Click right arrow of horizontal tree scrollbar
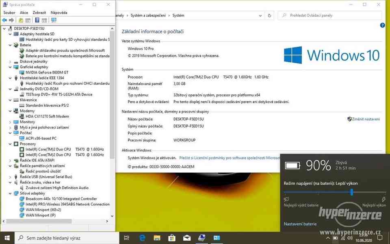This screenshot has width=390, height=244. tap(107, 221)
